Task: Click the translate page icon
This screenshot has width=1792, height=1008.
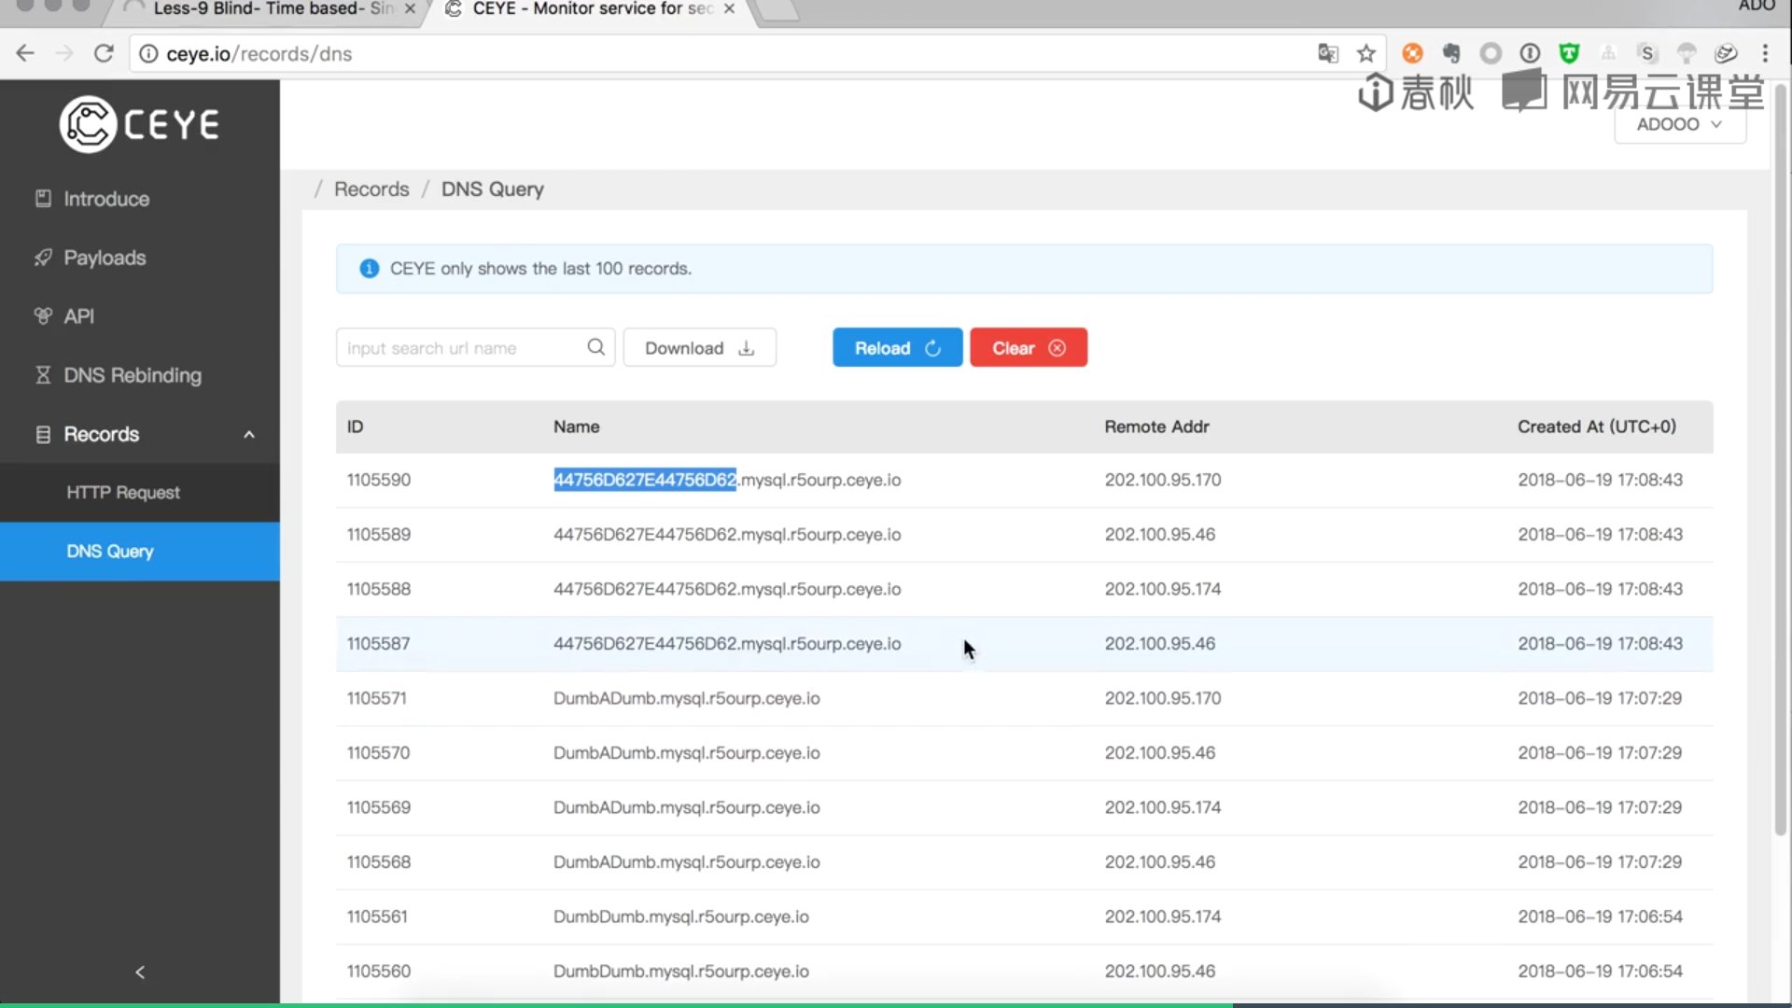Action: [x=1327, y=53]
